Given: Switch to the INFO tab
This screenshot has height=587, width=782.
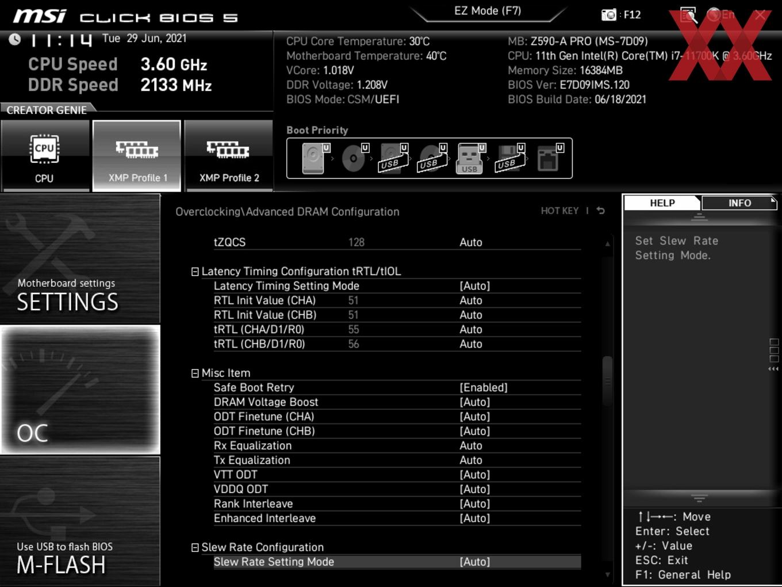Looking at the screenshot, I should 739,203.
